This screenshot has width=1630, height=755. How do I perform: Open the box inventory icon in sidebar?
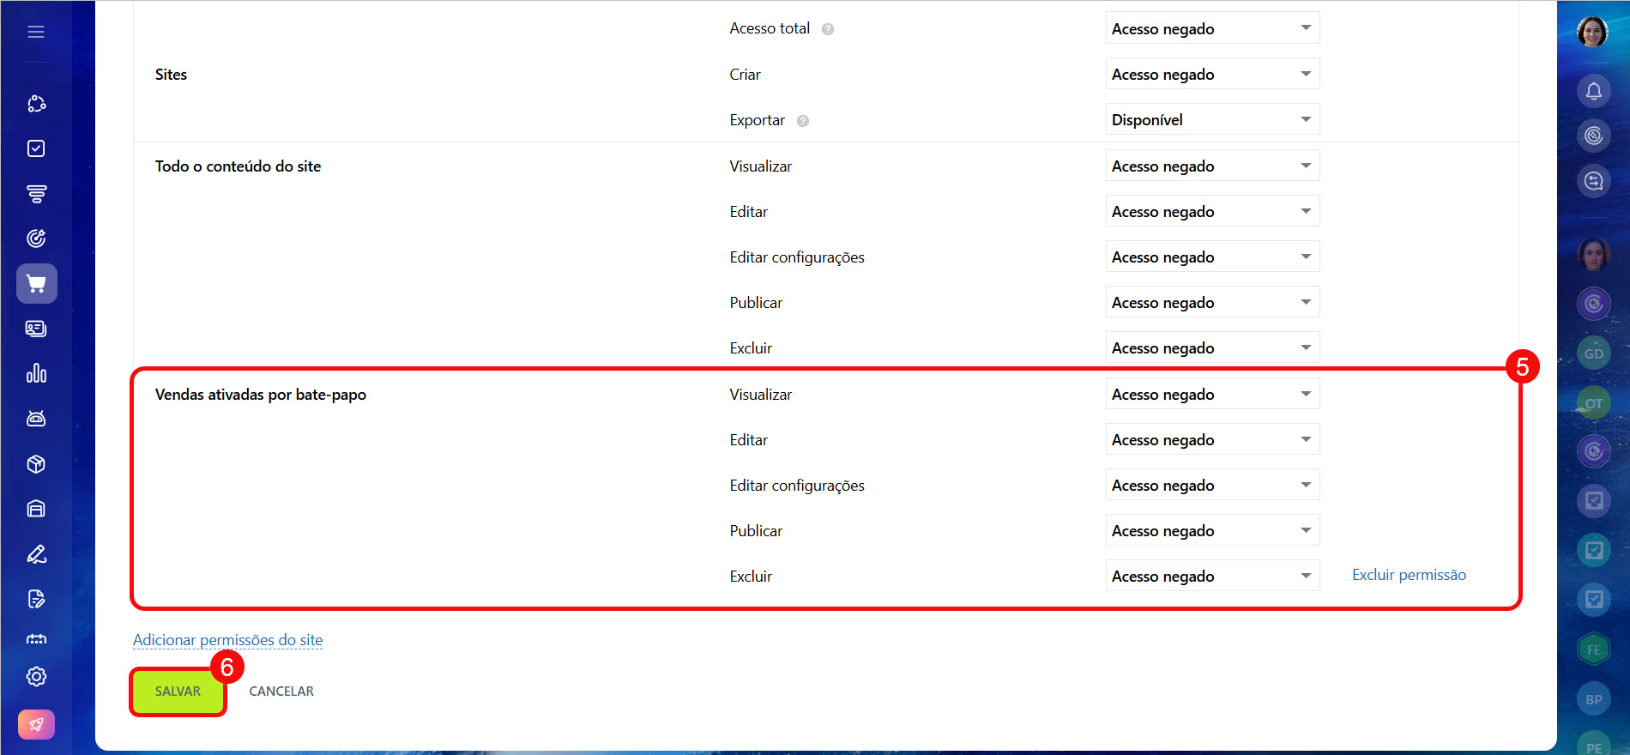coord(36,464)
